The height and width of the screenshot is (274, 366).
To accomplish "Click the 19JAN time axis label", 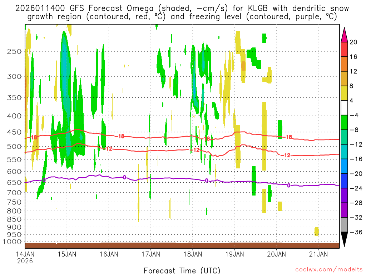I will pos(234,254).
